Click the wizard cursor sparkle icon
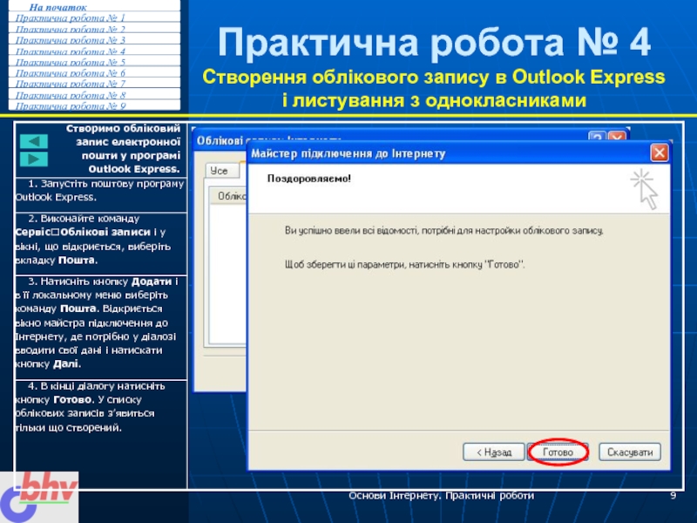Screen dimensions: 697x523 coord(645,188)
